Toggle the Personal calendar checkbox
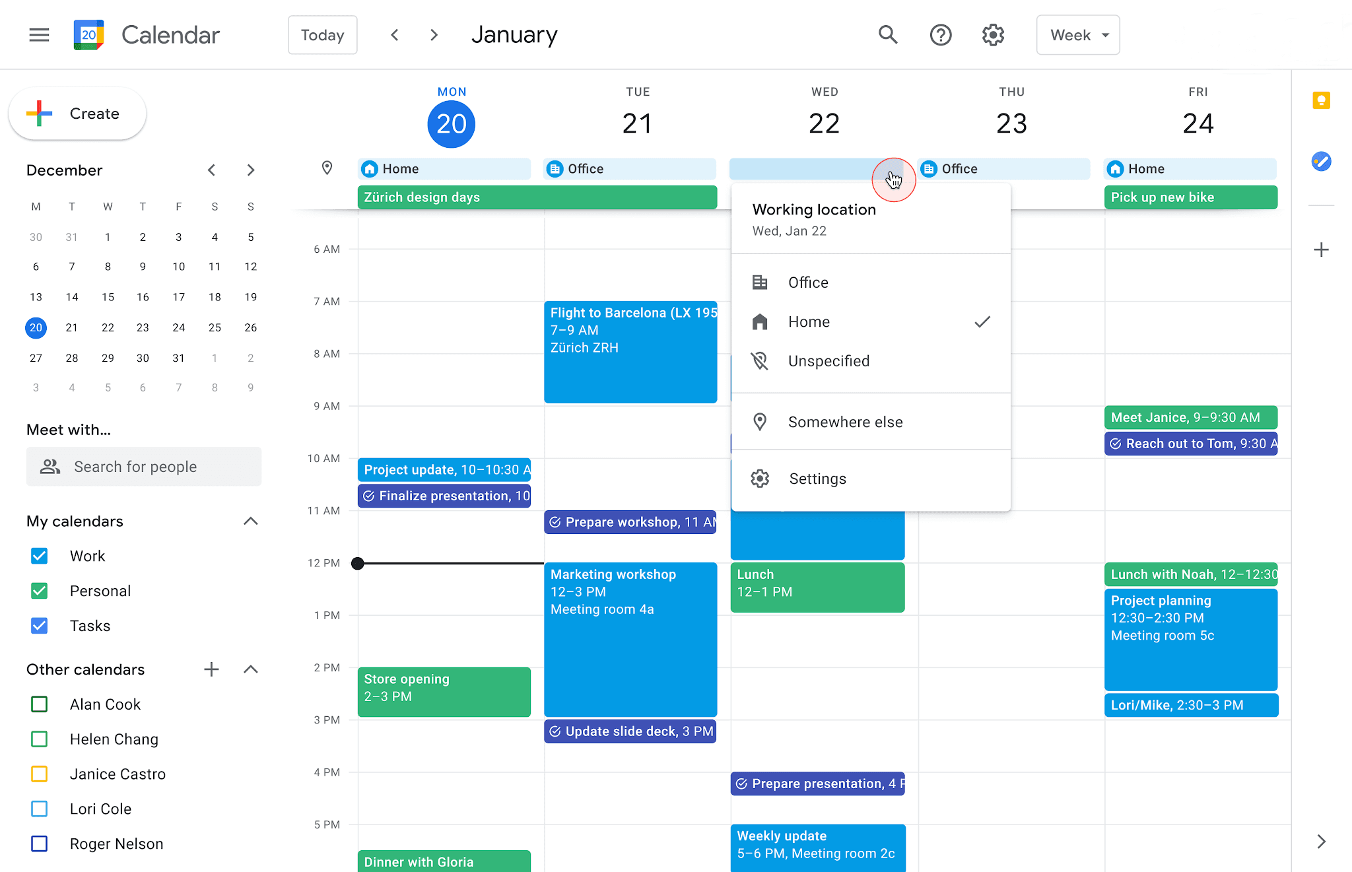Viewport: 1352px width, 872px height. [40, 591]
